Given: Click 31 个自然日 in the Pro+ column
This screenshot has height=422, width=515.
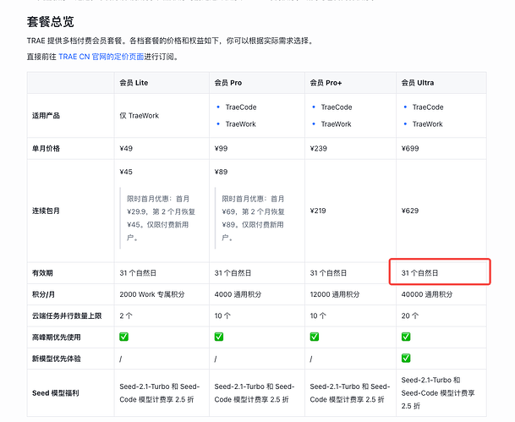Looking at the screenshot, I should coord(328,273).
